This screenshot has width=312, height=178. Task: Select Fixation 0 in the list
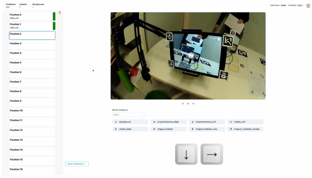[x=32, y=16]
